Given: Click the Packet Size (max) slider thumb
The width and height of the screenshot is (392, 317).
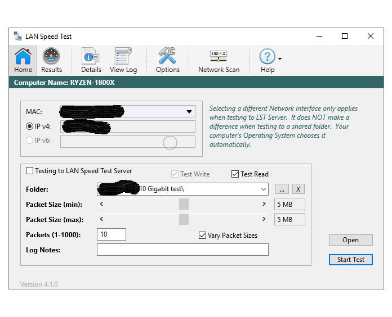Looking at the screenshot, I should click(184, 219).
